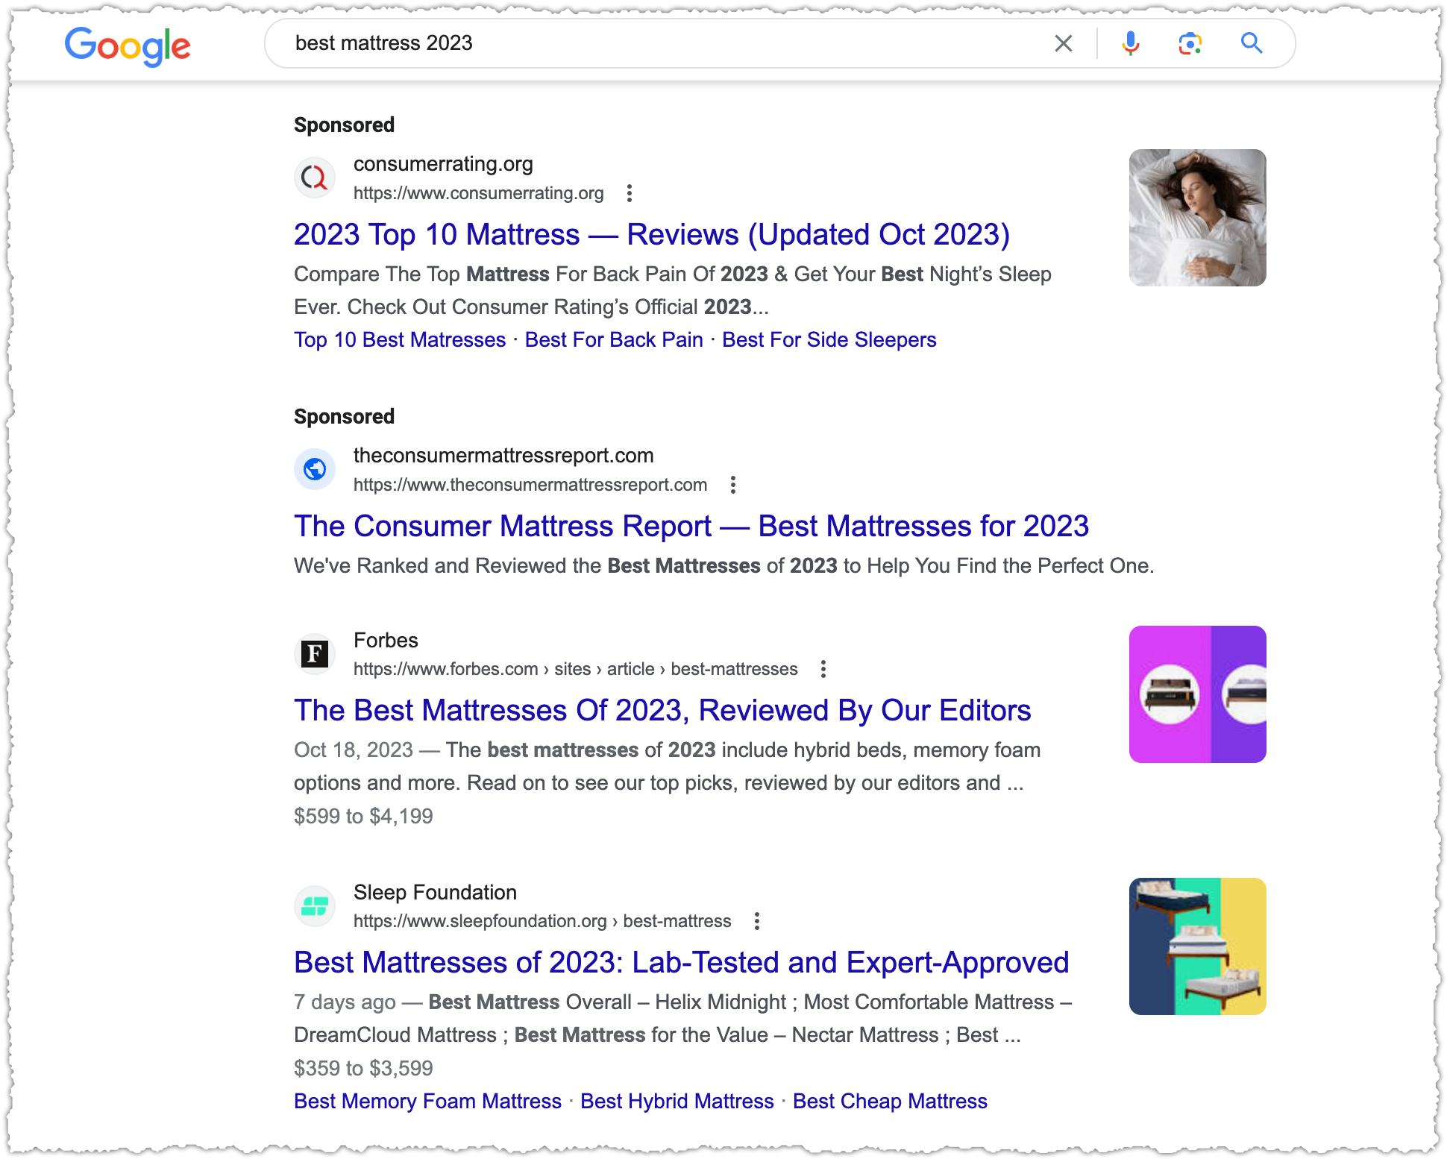Viewport: 1447px width, 1159px height.
Task: Click the Google logo
Action: pyautogui.click(x=128, y=45)
